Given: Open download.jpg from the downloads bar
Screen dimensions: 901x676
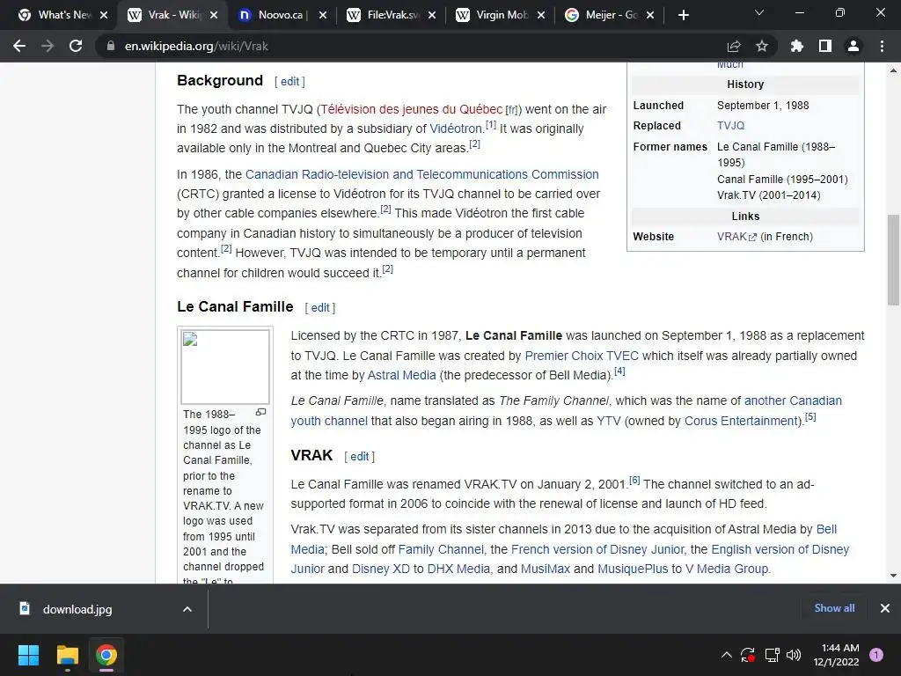Looking at the screenshot, I should [77, 609].
